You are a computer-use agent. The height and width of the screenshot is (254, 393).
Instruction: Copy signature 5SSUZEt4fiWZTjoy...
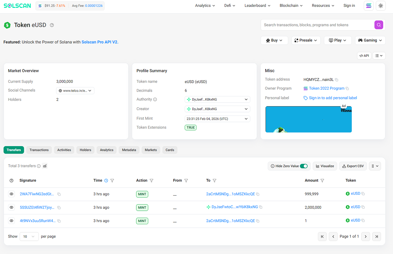tap(59, 208)
